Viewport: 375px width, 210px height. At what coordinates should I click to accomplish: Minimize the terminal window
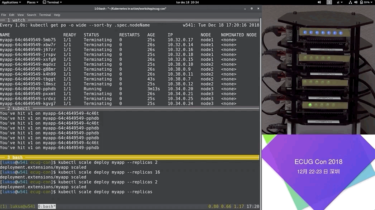245,9
